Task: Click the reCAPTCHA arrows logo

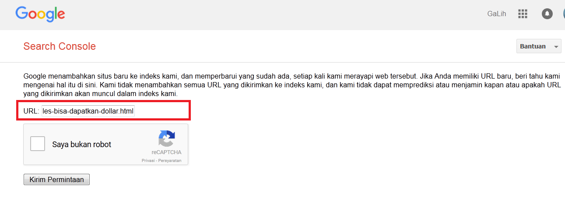Action: tap(166, 138)
